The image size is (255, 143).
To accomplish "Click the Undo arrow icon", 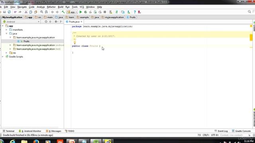I will (15, 12).
